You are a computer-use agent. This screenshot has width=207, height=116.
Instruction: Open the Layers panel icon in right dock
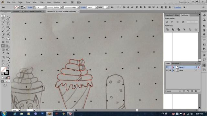tap(204, 65)
